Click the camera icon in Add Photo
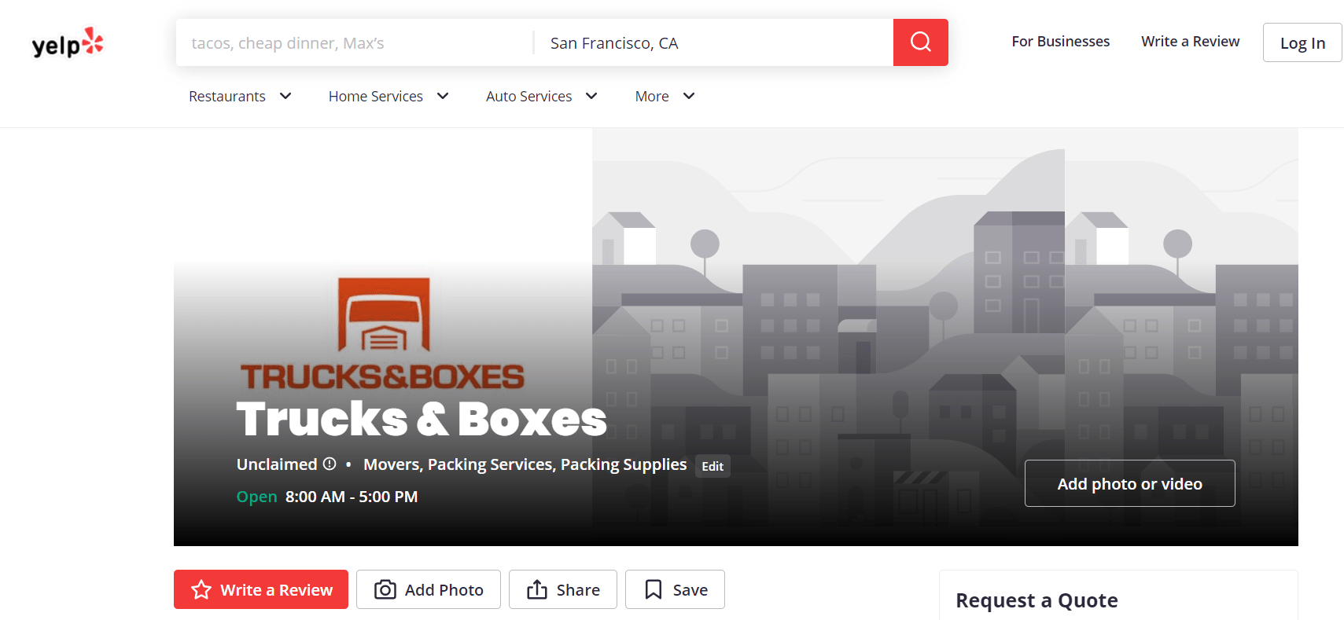 tap(385, 589)
